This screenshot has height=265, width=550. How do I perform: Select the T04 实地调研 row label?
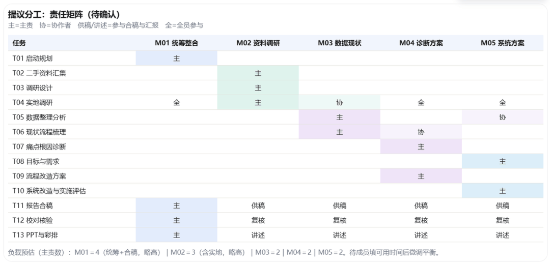[x=33, y=103]
